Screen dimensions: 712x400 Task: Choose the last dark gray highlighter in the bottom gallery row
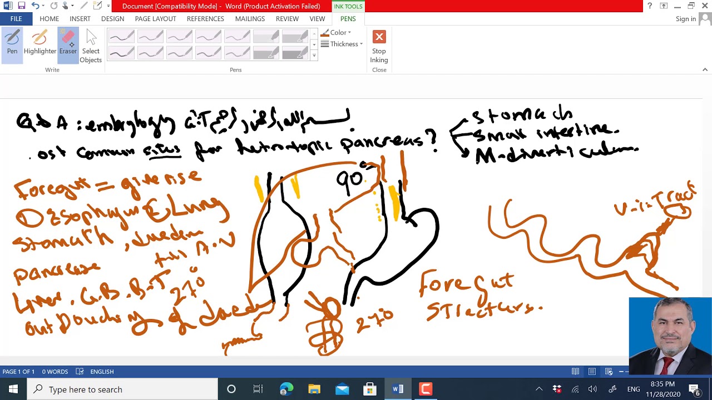tap(295, 52)
